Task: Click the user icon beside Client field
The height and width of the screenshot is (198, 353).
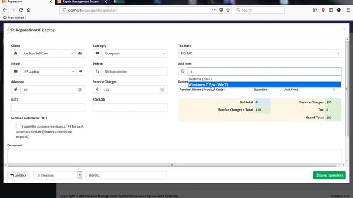Action: click(15, 53)
